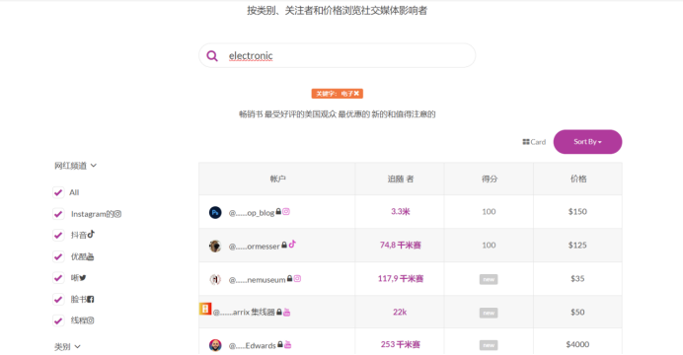
Task: Click inside the electronic search field
Action: click(x=337, y=55)
